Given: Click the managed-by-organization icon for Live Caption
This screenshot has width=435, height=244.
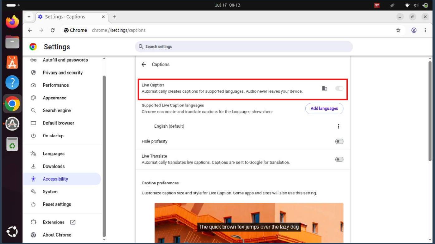Looking at the screenshot, I should tap(324, 89).
